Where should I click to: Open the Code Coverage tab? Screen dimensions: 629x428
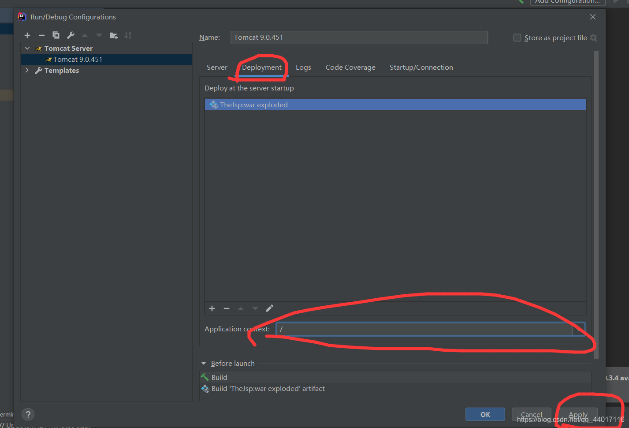click(350, 68)
